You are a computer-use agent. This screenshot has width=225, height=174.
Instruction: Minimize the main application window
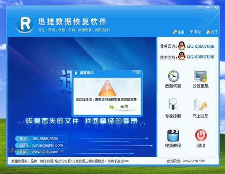coord(200,8)
